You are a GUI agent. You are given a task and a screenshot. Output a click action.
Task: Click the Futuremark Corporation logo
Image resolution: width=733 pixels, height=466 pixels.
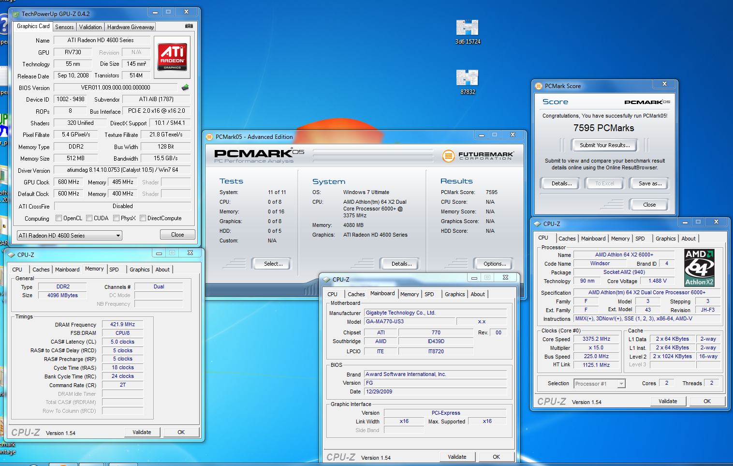coord(478,156)
